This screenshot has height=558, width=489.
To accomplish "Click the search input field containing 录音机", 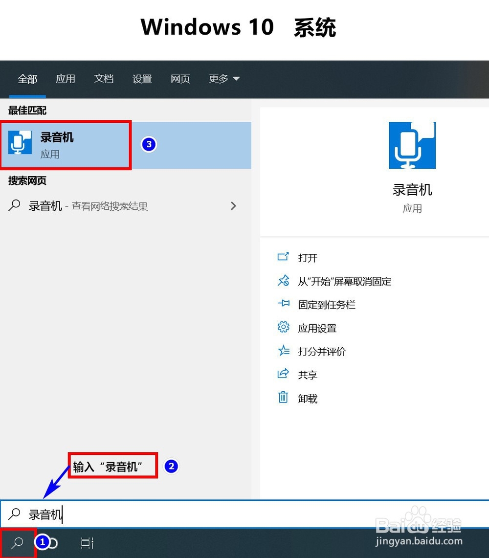I will coord(244,514).
